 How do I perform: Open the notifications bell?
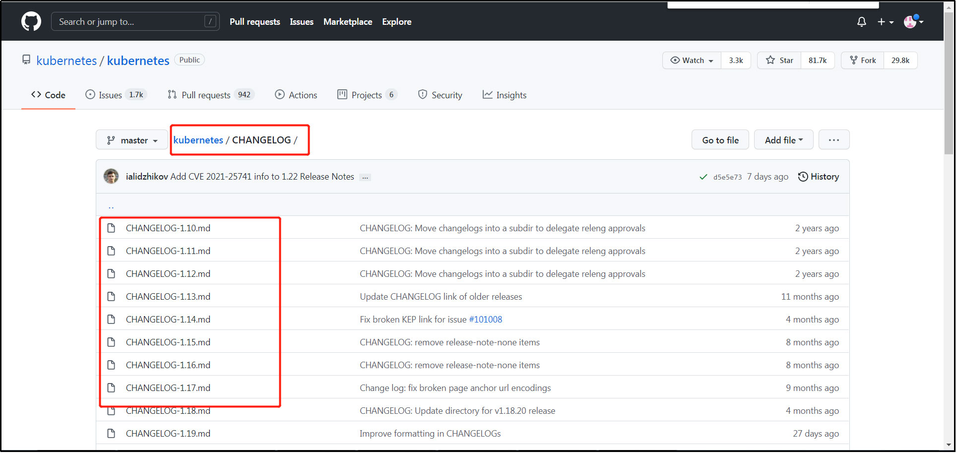coord(862,22)
